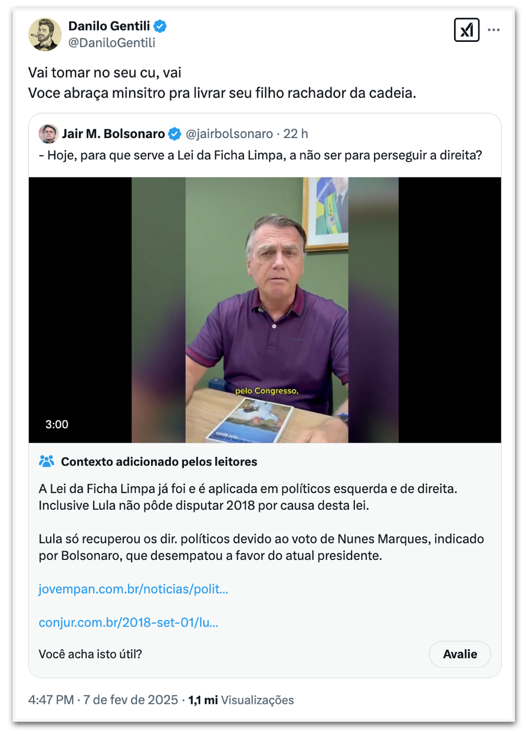526x734 pixels.
Task: Click the Grok xI icon
Action: pyautogui.click(x=466, y=30)
